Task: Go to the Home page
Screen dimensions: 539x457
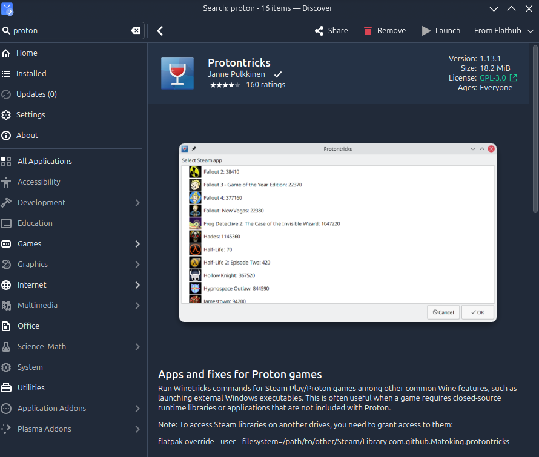Action: pyautogui.click(x=27, y=53)
